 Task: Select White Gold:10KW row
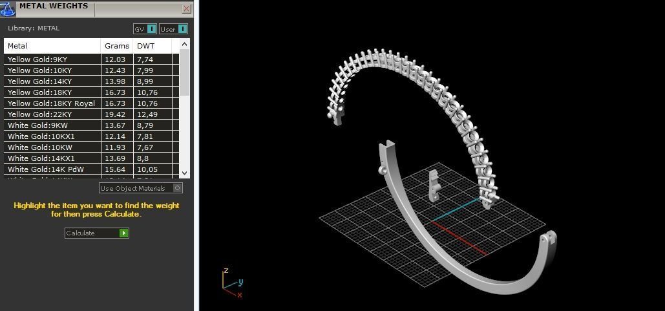(92, 147)
